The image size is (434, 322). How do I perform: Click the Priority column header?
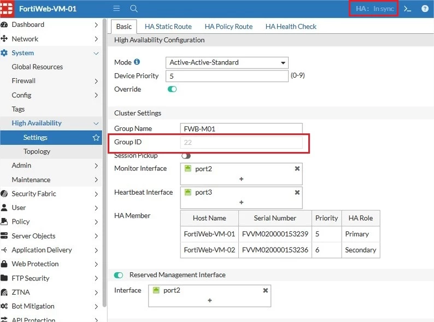coord(327,218)
